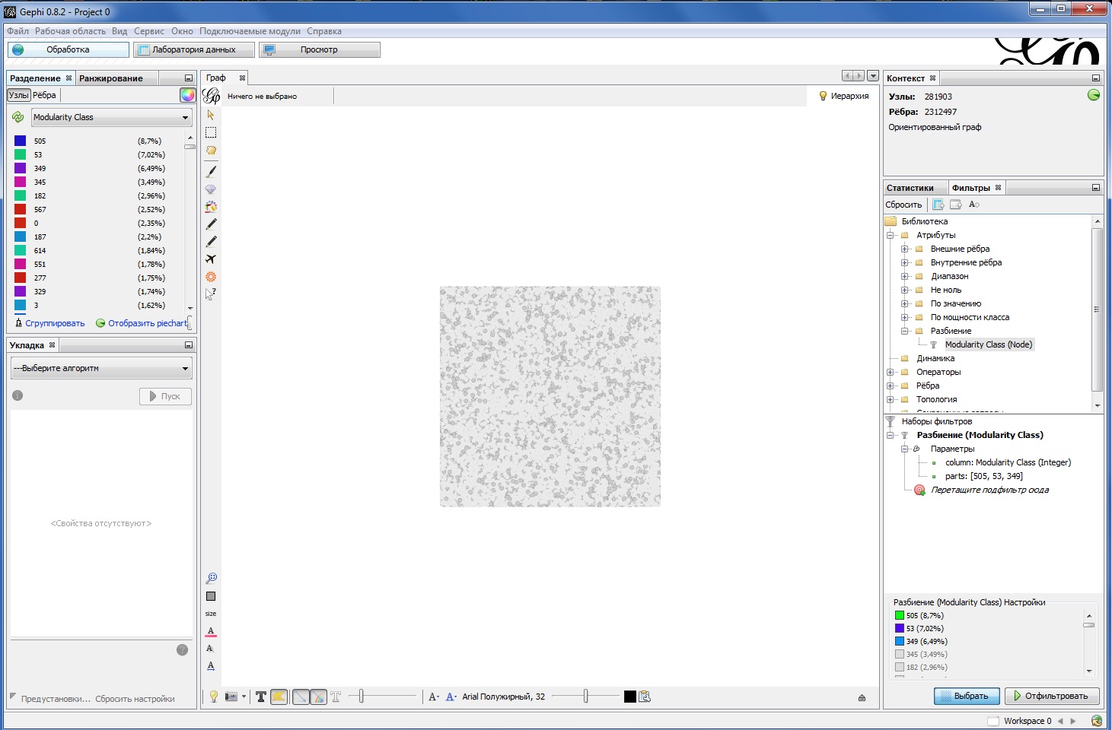Viewport: 1112px width, 730px height.
Task: Collapse the Разбиение folder
Action: click(x=904, y=332)
